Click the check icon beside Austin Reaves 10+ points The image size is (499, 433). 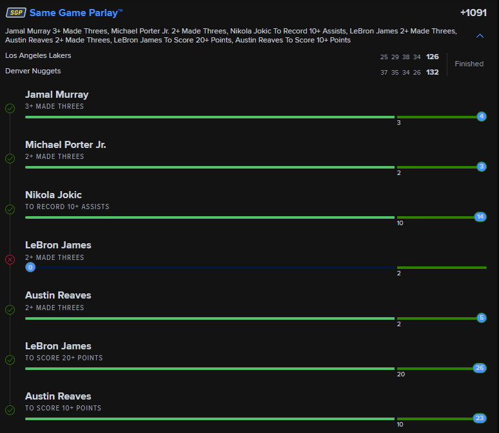(x=10, y=410)
